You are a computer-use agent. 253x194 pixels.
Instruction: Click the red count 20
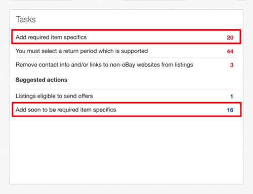(x=230, y=37)
